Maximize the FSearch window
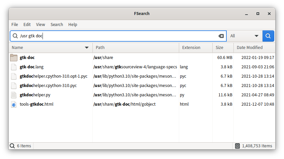 [x=258, y=14]
